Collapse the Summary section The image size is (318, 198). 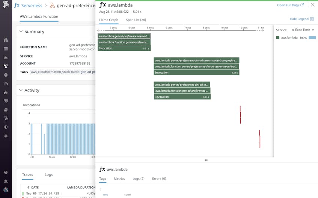pyautogui.click(x=21, y=31)
